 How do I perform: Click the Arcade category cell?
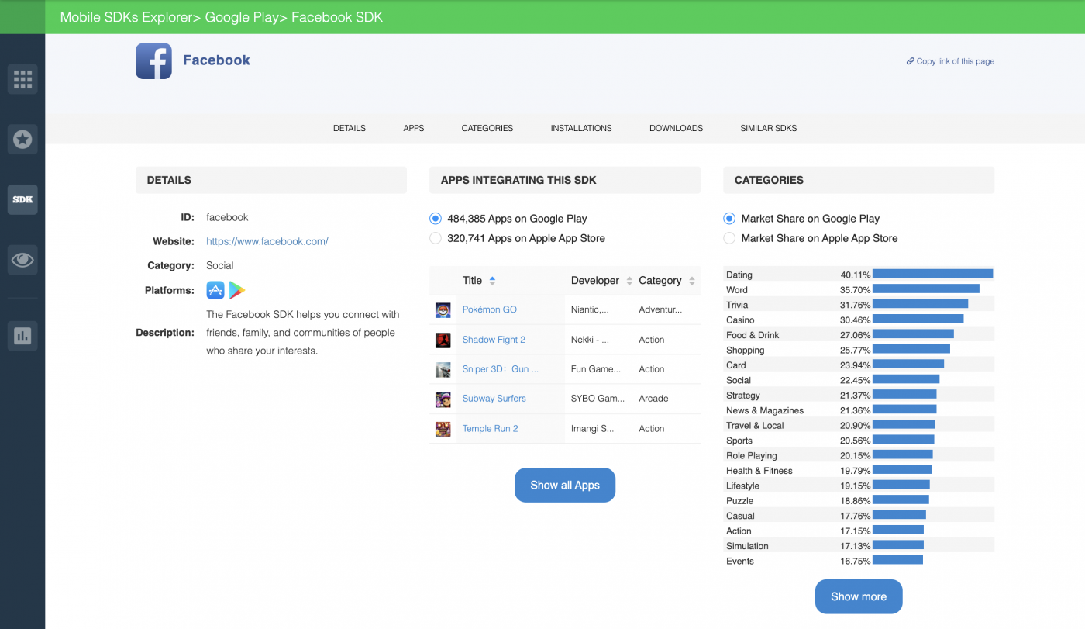653,399
